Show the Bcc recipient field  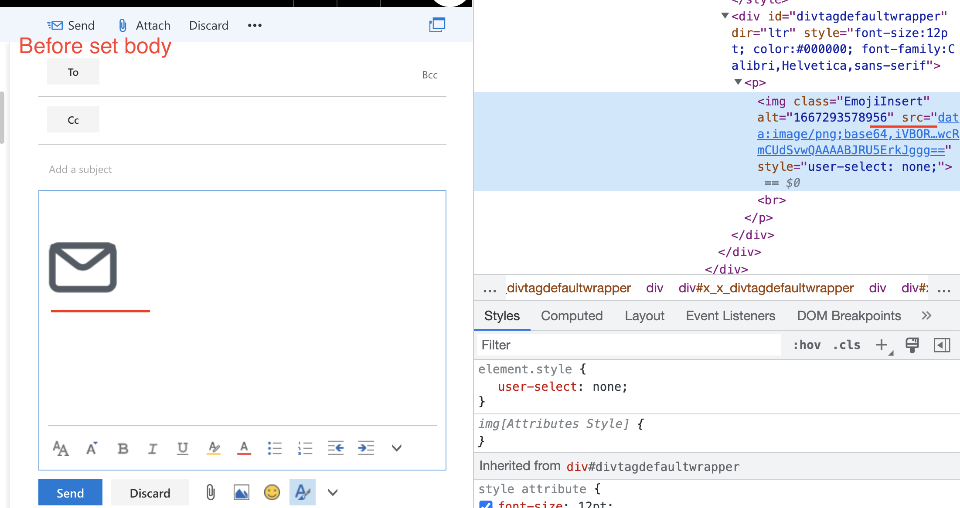click(x=430, y=75)
